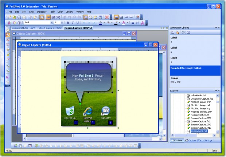Select the highlighted selection tool in left toolbar

point(8,35)
